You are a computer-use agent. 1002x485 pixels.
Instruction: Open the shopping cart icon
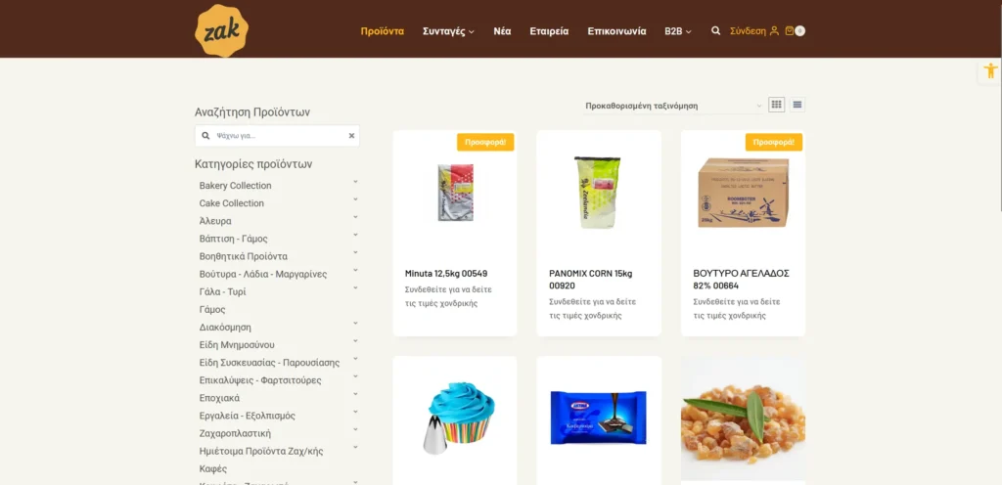[790, 30]
